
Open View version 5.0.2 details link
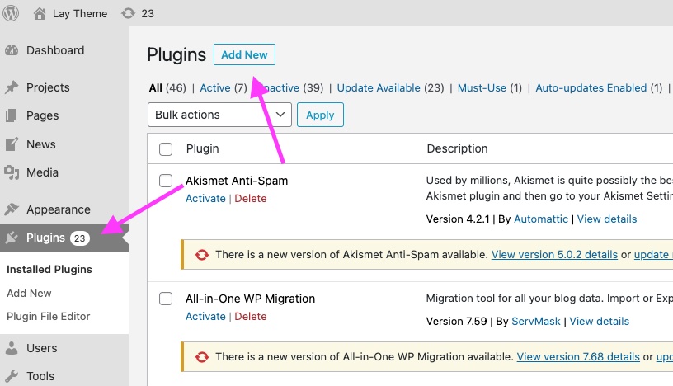click(x=554, y=255)
